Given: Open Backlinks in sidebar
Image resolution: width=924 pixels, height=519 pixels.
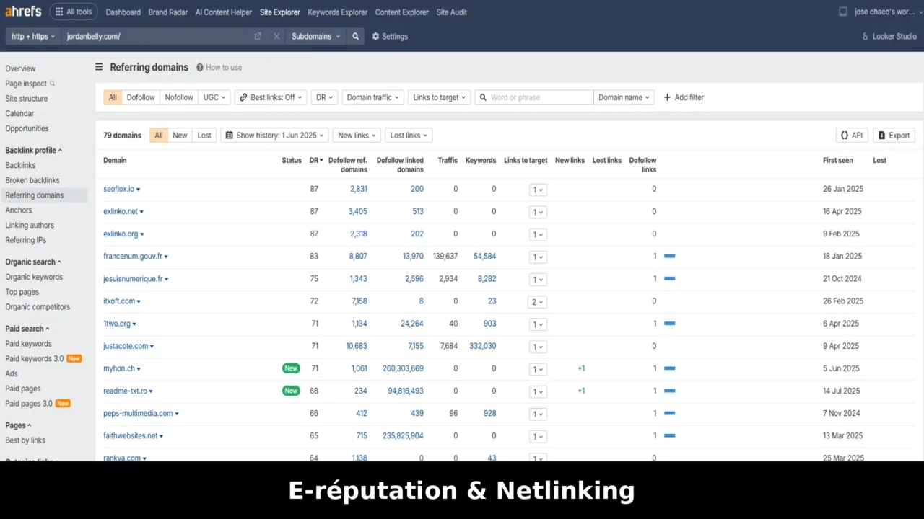Looking at the screenshot, I should (x=20, y=165).
